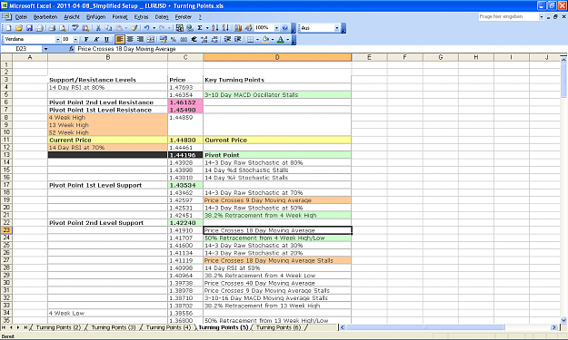Screen dimensions: 568x340
Task: Open the Fill Color dropdown arrow
Action: coord(273,39)
